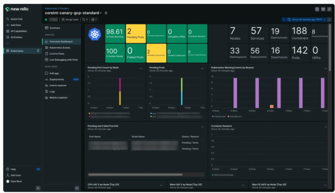The height and width of the screenshot is (193, 335).
Task: Select Overview Dashboard
Action: coord(62,41)
